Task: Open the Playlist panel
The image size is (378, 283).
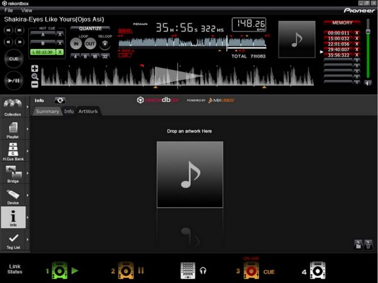Action: point(13,129)
